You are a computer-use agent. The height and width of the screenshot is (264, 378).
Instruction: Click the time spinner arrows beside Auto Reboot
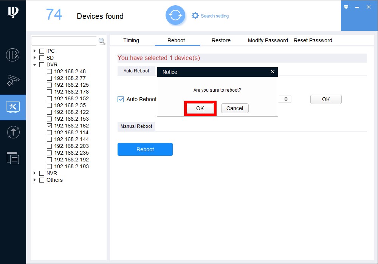[286, 99]
